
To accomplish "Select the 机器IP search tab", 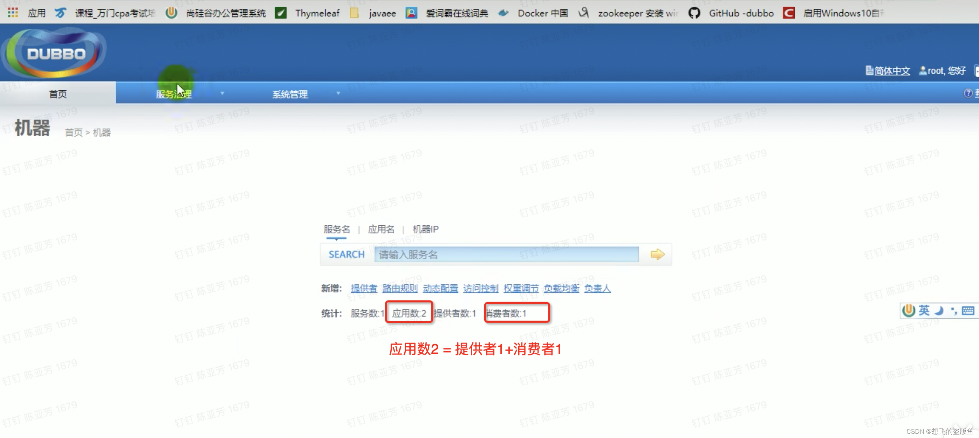I will (425, 229).
